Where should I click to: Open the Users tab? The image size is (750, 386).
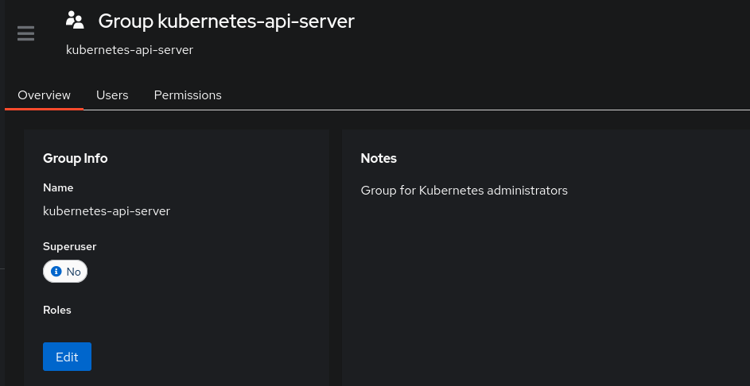click(112, 95)
